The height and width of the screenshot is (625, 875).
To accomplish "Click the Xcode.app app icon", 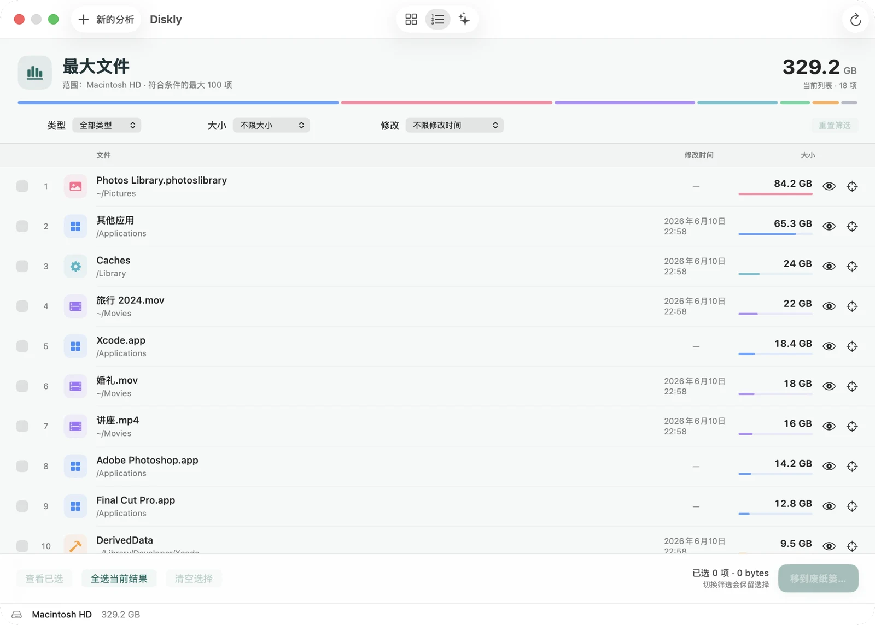I will 75,346.
